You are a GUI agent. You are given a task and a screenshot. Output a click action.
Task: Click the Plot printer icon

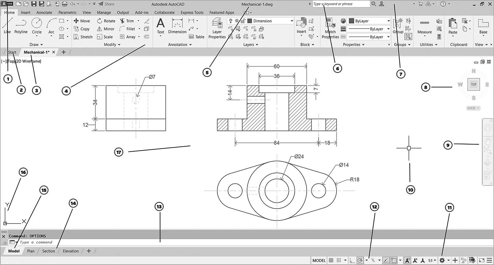pos(64,4)
